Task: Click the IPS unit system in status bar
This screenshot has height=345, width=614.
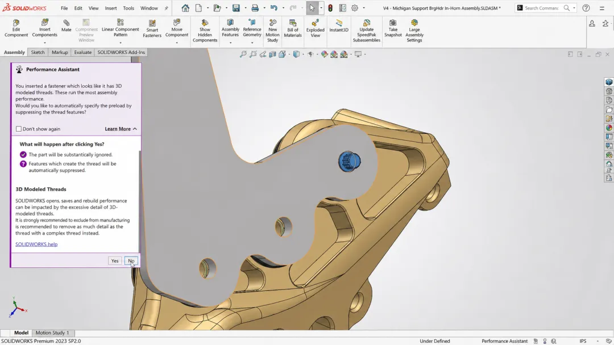Action: click(x=583, y=340)
